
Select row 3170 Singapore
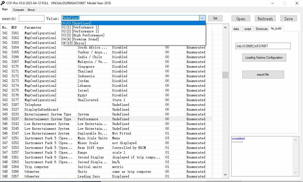[106, 67]
